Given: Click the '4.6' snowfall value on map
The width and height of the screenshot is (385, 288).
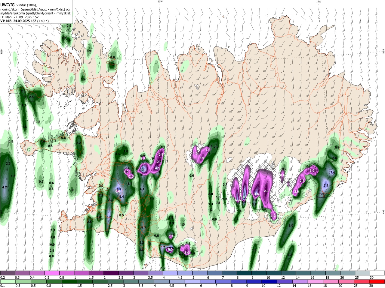Looking at the screenshot, I should point(257,194).
